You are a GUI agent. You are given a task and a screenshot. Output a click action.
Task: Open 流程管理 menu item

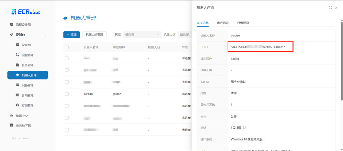[28, 55]
